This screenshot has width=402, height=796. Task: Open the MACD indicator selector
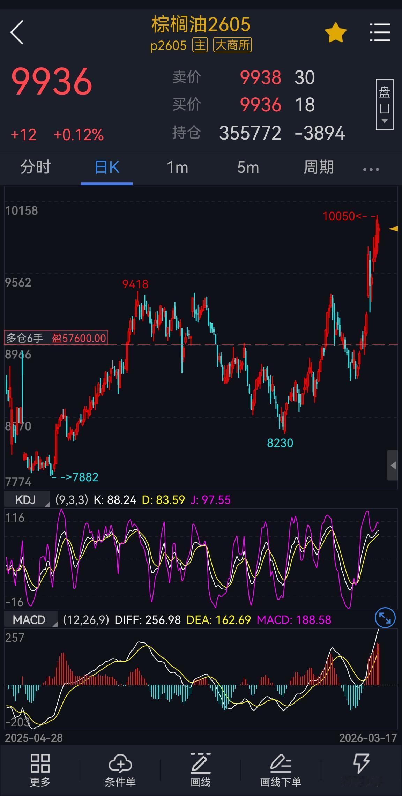[31, 620]
